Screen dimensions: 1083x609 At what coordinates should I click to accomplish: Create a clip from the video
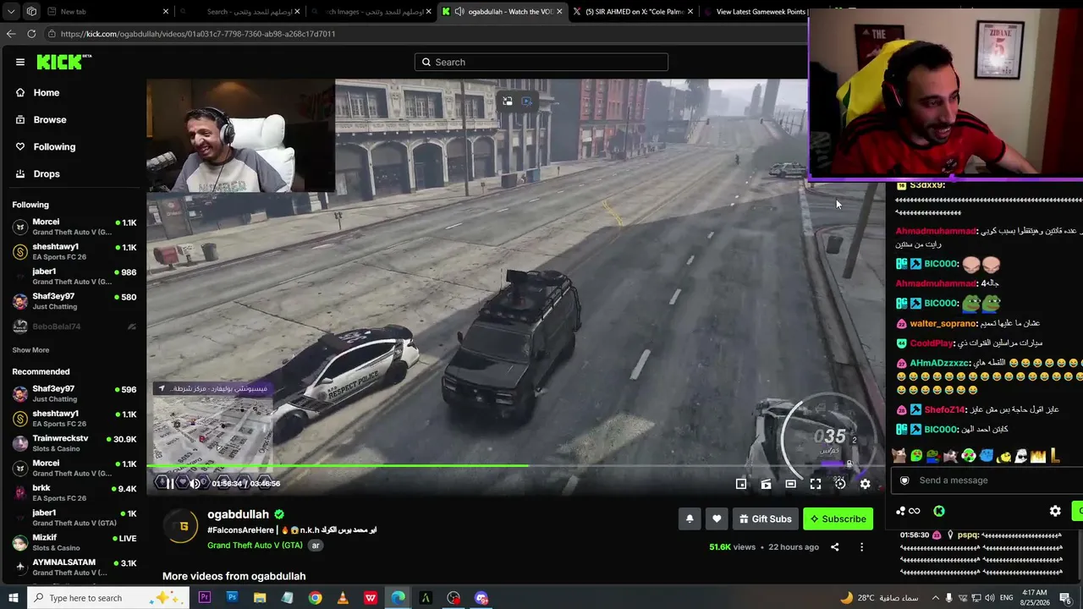pyautogui.click(x=766, y=484)
